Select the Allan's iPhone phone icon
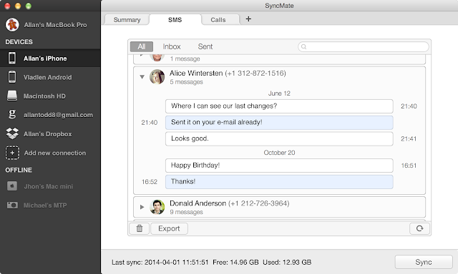 12,59
